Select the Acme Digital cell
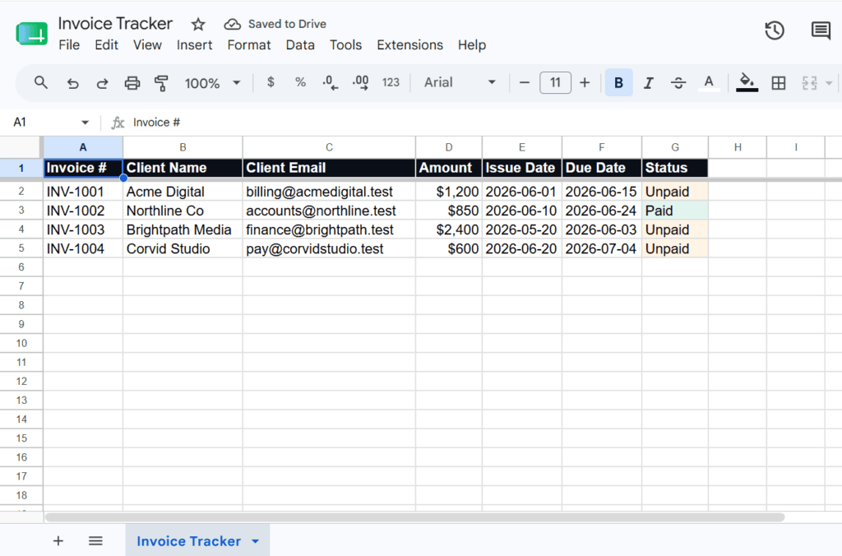Viewport: 842px width, 556px height. pyautogui.click(x=183, y=192)
